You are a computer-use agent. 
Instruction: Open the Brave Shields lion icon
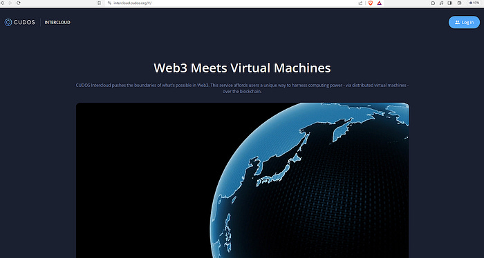coord(371,3)
